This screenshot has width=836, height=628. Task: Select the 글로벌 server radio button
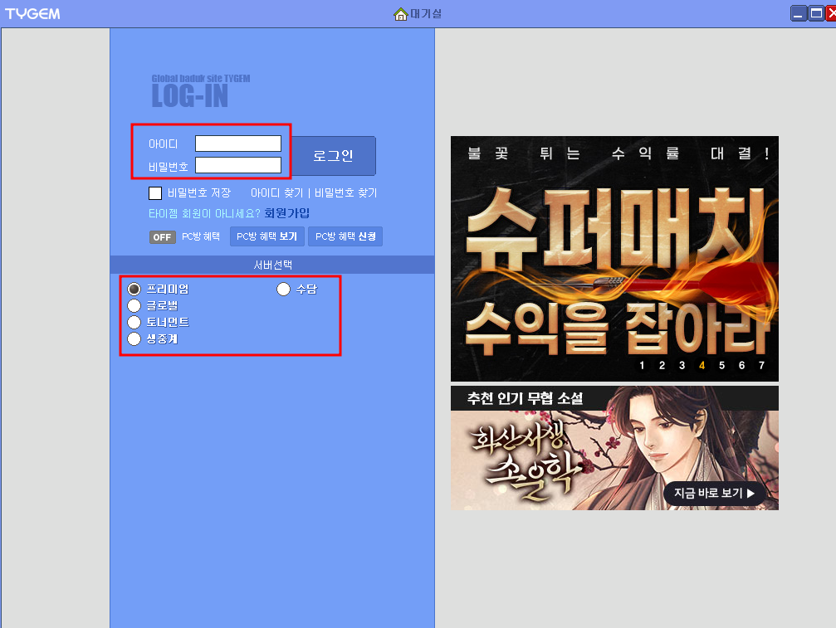click(x=134, y=305)
